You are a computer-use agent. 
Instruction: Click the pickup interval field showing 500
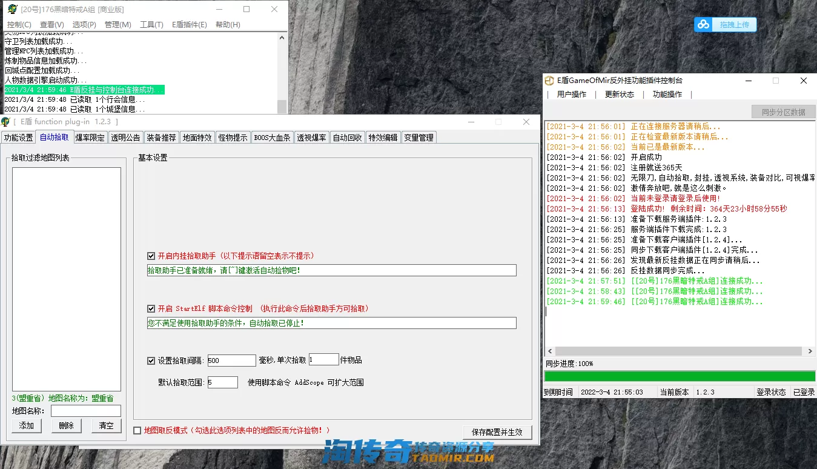point(231,361)
